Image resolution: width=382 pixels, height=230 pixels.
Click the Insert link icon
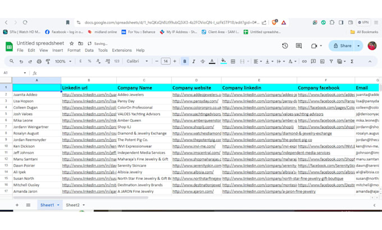coord(304,61)
